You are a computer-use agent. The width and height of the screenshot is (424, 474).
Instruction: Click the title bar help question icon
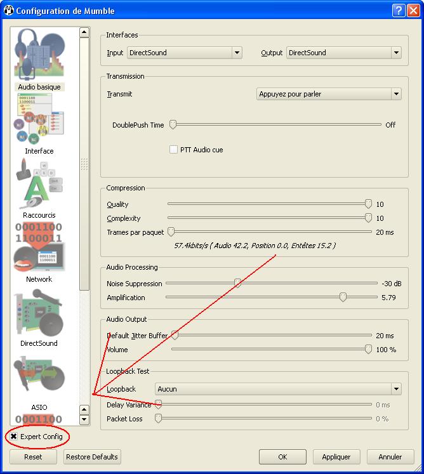tap(398, 11)
